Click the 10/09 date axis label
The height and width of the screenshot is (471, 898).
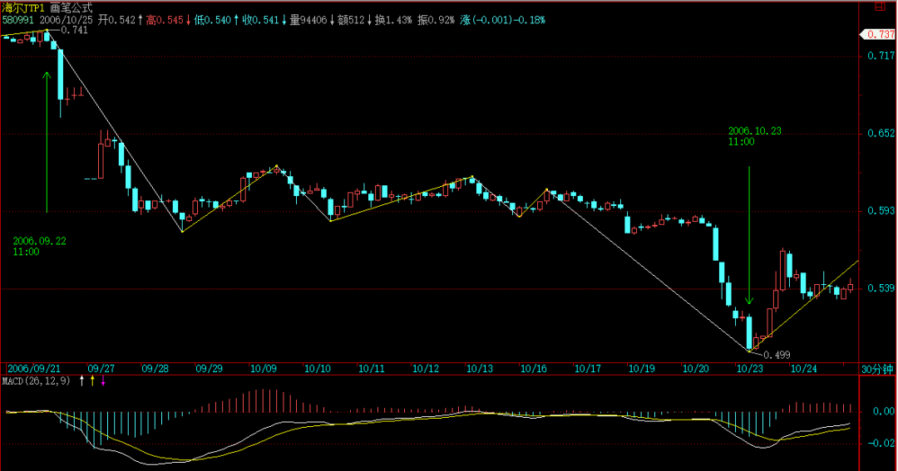[x=264, y=369]
